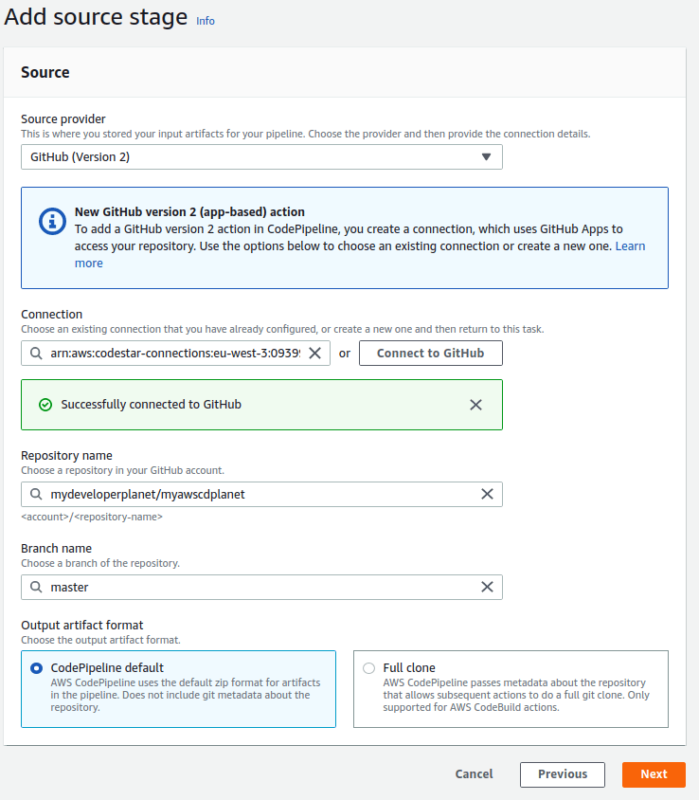The height and width of the screenshot is (800, 699).
Task: Click the Source provider dropdown arrow
Action: tap(486, 157)
